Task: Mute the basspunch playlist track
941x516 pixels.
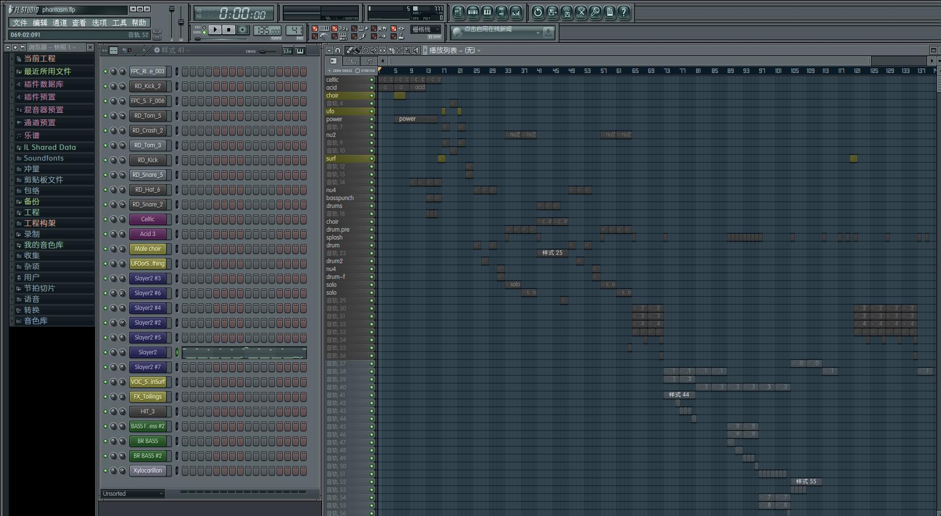Action: [372, 198]
